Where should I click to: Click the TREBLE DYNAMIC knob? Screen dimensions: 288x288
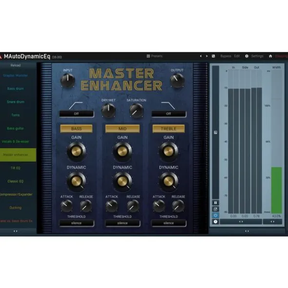pyautogui.click(x=168, y=181)
